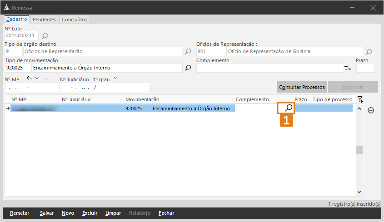This screenshot has width=384, height=222.
Task: Click Remeter in the bottom bar
Action: coord(20,213)
